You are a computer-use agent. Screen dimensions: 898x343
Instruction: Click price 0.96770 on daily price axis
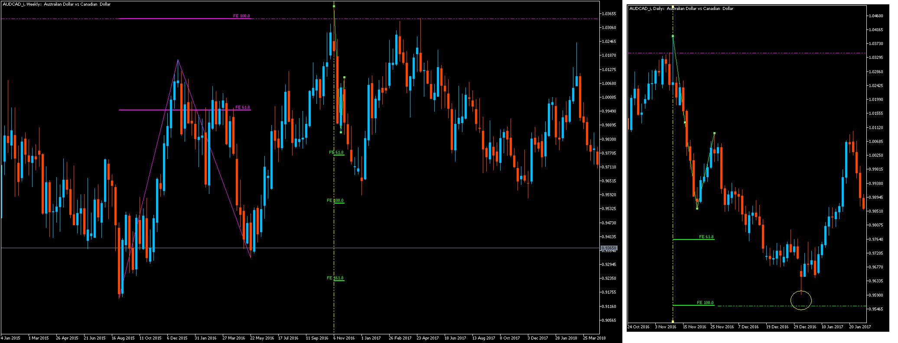[876, 267]
